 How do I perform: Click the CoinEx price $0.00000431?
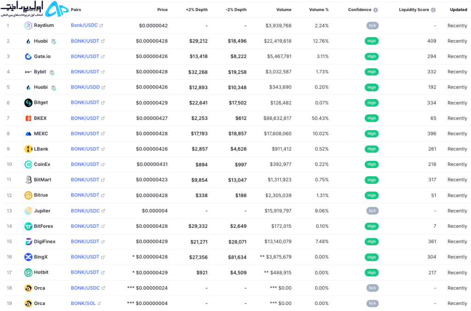point(152,164)
